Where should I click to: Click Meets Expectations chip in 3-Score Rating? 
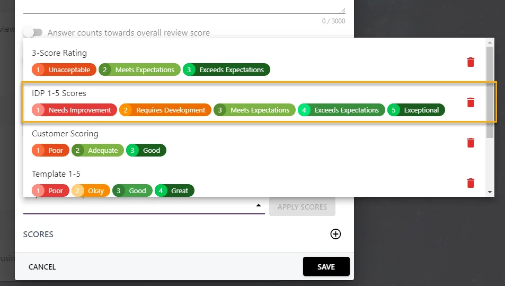tap(139, 70)
